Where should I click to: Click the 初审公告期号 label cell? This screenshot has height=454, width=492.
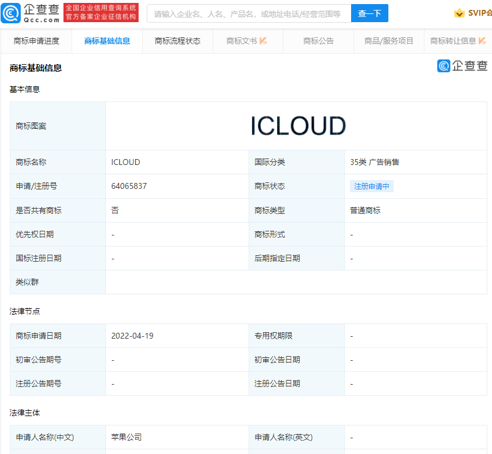coord(58,360)
